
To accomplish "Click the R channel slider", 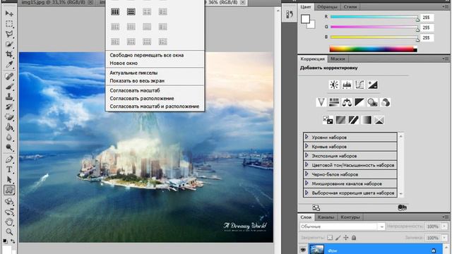I will (374, 17).
